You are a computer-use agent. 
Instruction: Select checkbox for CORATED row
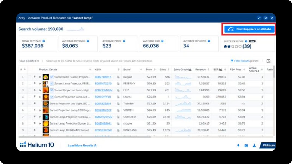point(30,117)
